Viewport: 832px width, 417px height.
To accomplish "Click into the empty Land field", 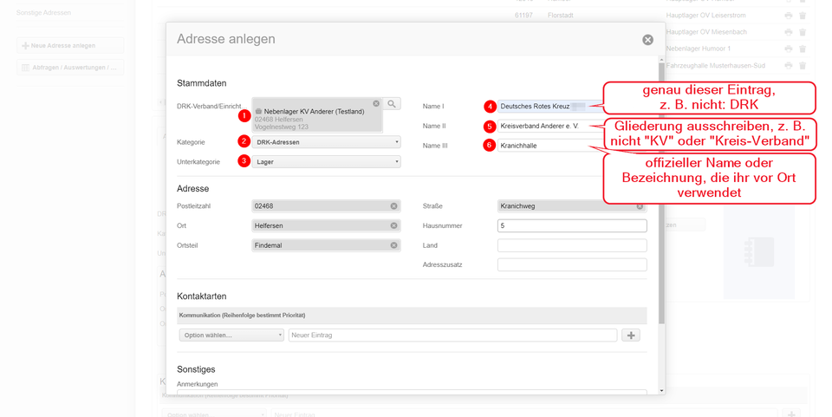I will click(x=572, y=245).
